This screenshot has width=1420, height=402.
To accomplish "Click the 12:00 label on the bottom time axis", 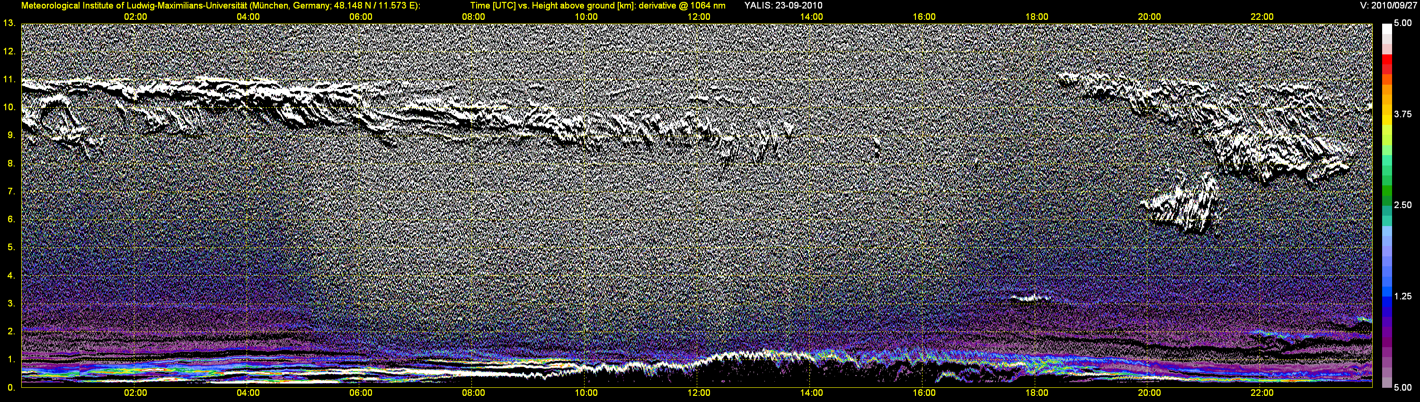I will [x=699, y=393].
